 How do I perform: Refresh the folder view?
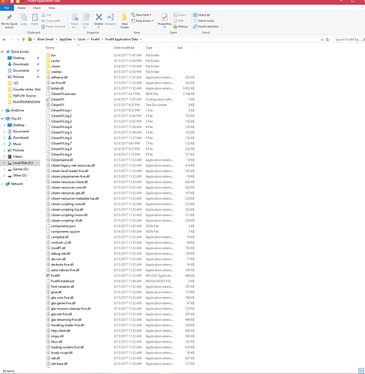328,40
